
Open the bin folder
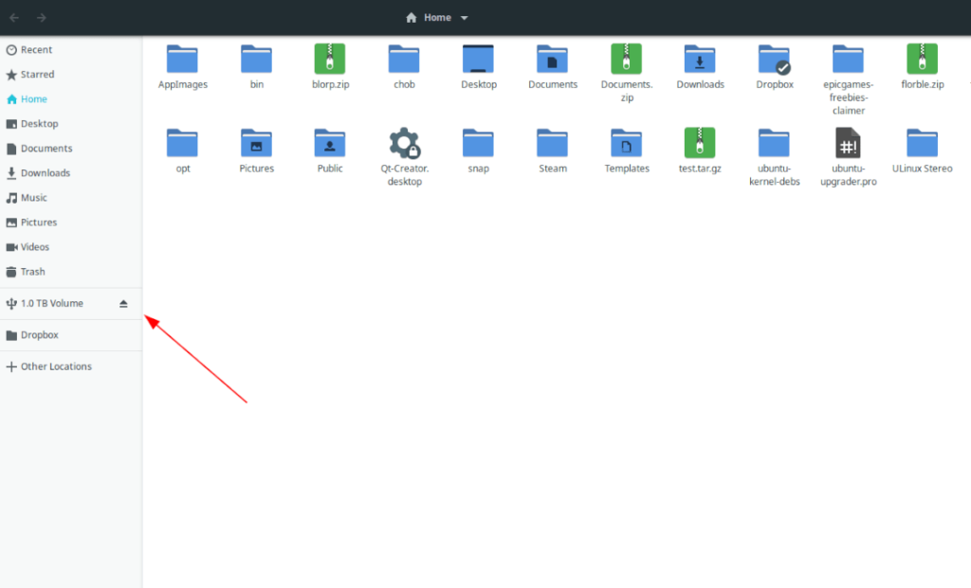point(256,60)
